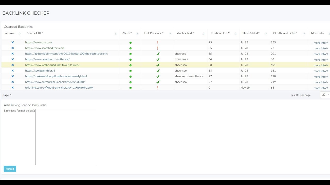Click outbound links value 691

pos(273,65)
